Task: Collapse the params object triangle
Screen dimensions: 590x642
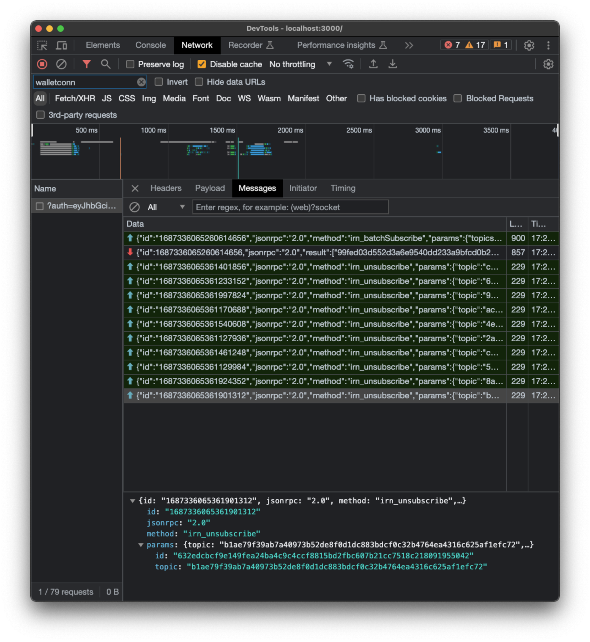Action: (140, 545)
